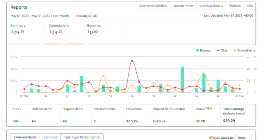The width and height of the screenshot is (271, 140).
Task: Toggle the Earnings legend marker
Action: (x=197, y=50)
